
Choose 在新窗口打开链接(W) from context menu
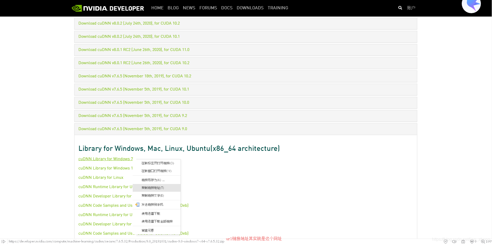tap(157, 171)
